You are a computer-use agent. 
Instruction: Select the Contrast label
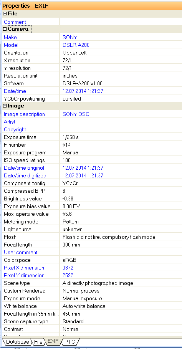point(13,329)
